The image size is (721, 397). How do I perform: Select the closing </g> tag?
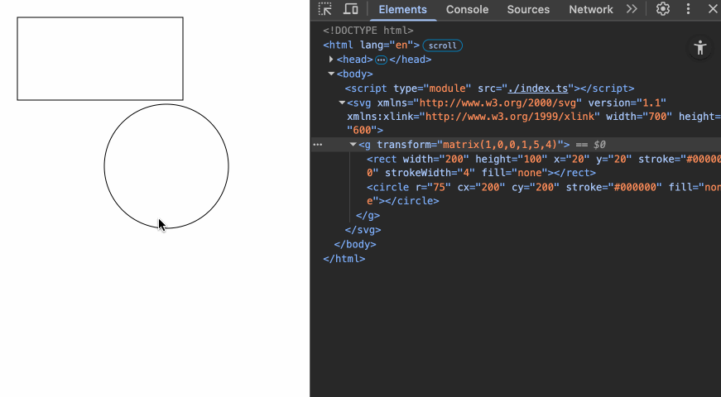click(368, 215)
